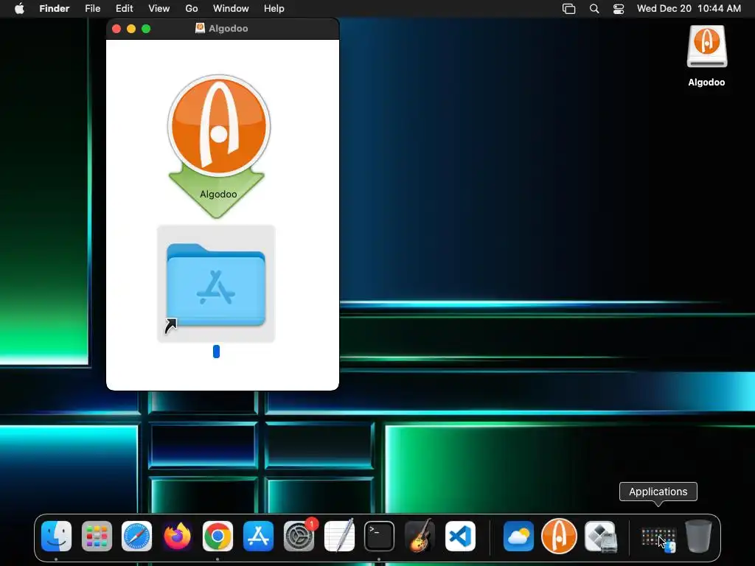The image size is (755, 566).
Task: Close the Algodoo installer window
Action: (116, 29)
